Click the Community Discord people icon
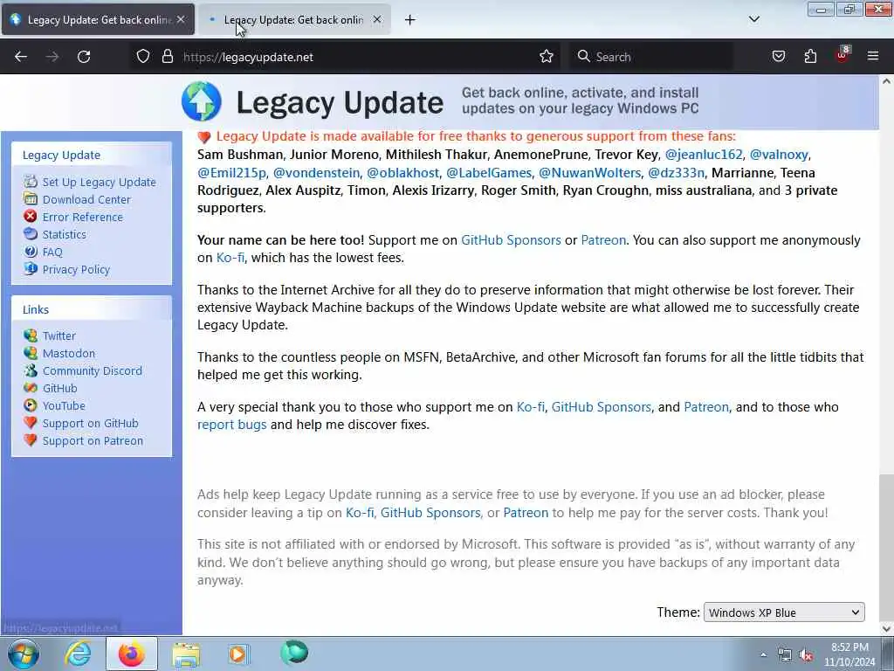 [x=31, y=370]
